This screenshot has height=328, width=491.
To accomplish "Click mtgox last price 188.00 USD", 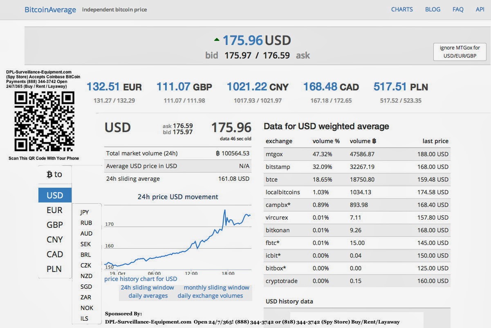I will tap(433, 154).
